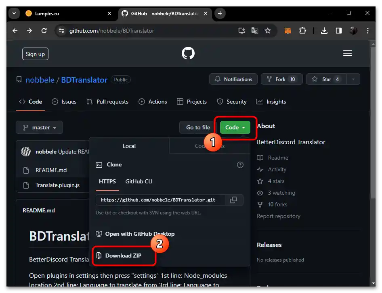
Task: Toggle the green Code dropdown
Action: click(x=235, y=127)
